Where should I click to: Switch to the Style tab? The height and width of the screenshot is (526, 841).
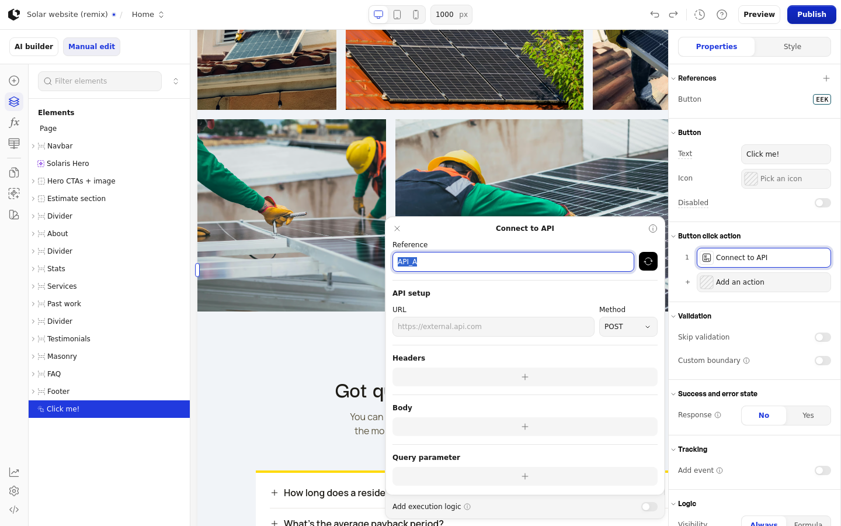[x=793, y=47]
